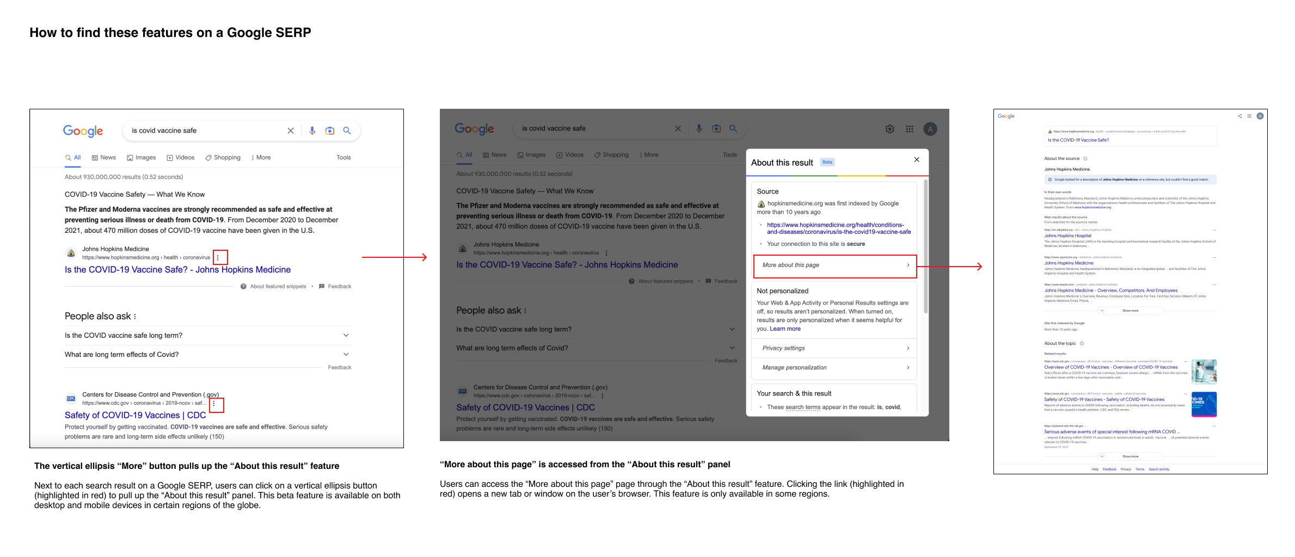Image resolution: width=1295 pixels, height=557 pixels.
Task: Open the 'More about this page' row
Action: (835, 265)
